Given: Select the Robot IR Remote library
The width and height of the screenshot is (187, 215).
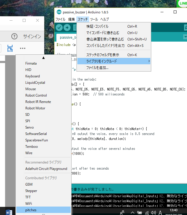Looking at the screenshot, I should [x=43, y=102].
